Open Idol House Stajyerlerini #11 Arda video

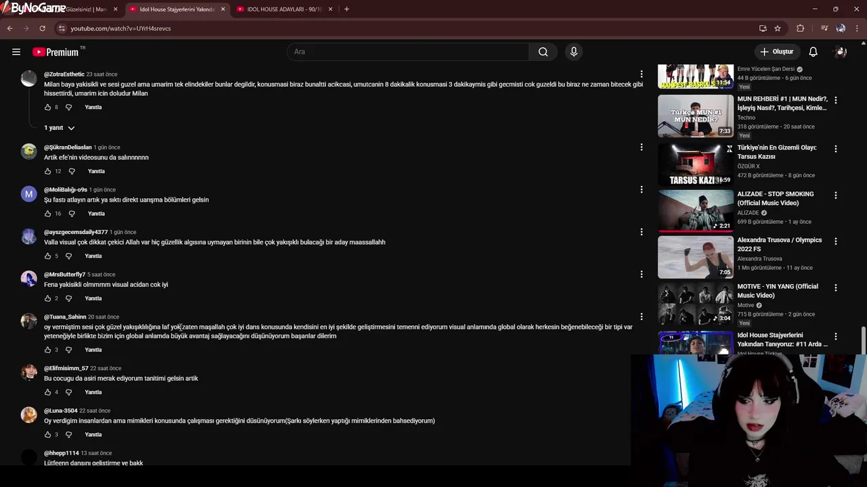(x=782, y=340)
